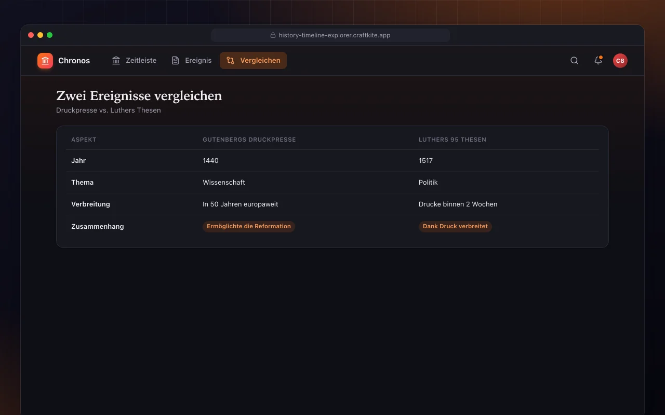Click the LUTHERS 95 THESEN column header

click(x=453, y=140)
